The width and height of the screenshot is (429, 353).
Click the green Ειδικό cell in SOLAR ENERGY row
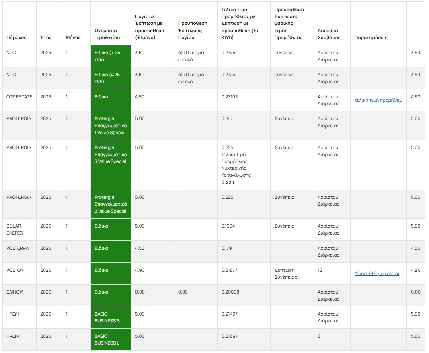(111, 229)
